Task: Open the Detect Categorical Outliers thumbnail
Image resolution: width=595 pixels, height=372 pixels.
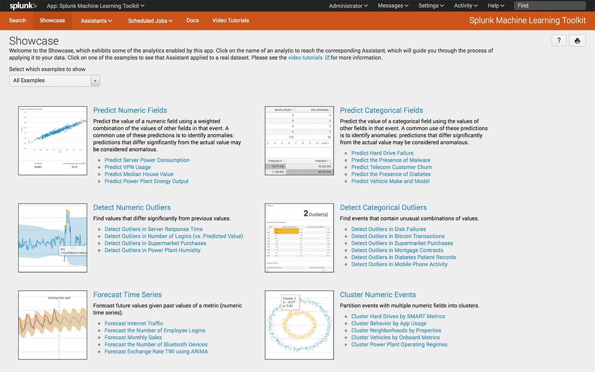Action: click(x=299, y=238)
